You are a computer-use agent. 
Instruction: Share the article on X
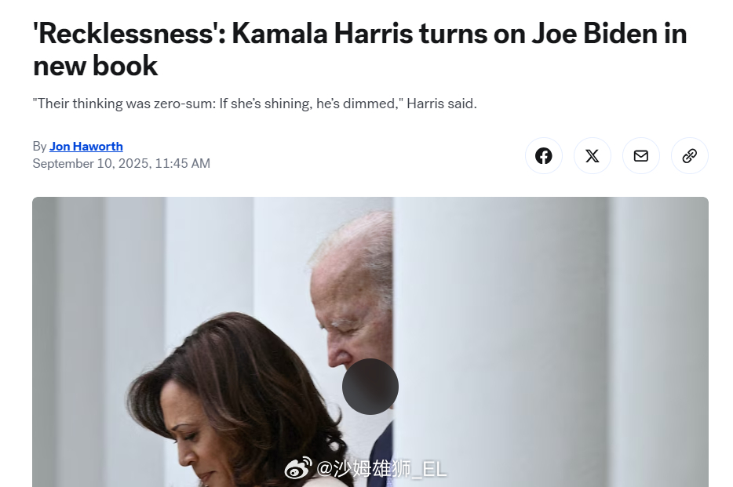[x=592, y=155]
